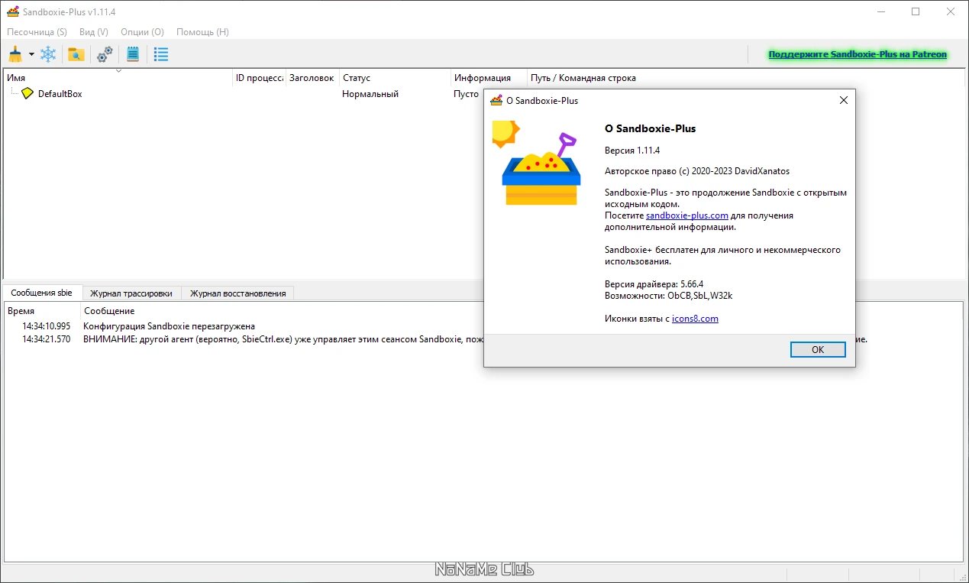
Task: Open settings via the gears toolbar icon
Action: pos(105,54)
